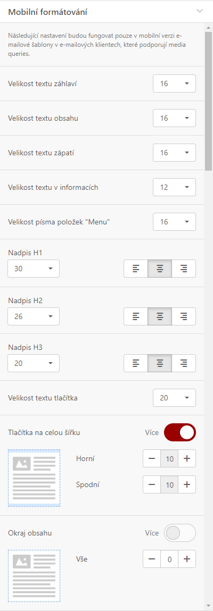Image resolution: width=213 pixels, height=611 pixels.
Task: Center-align Nadpis H2 heading
Action: click(160, 316)
